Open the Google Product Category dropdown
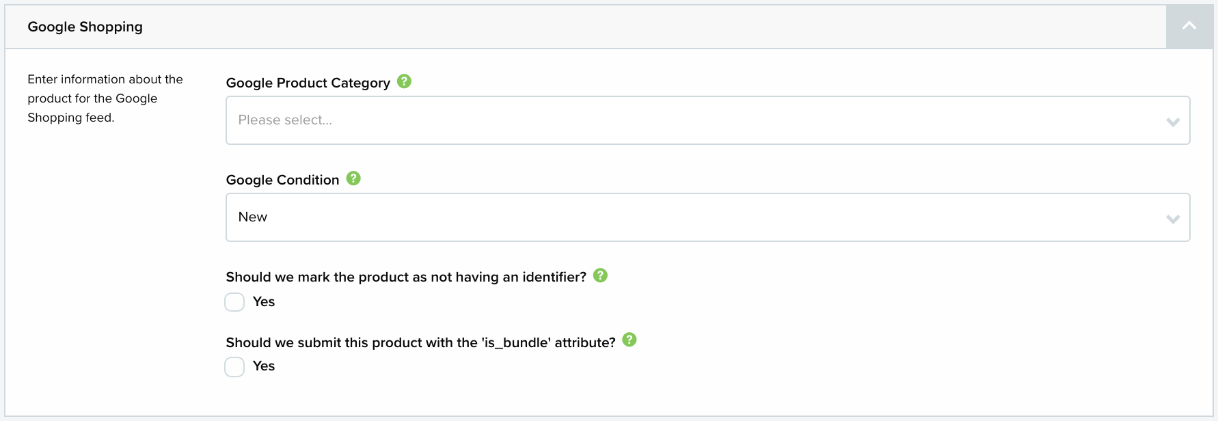This screenshot has height=421, width=1218. (708, 120)
